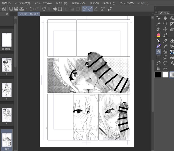Select the Gradient tool
Image resolution: width=174 pixels, height=151 pixels.
[158, 68]
